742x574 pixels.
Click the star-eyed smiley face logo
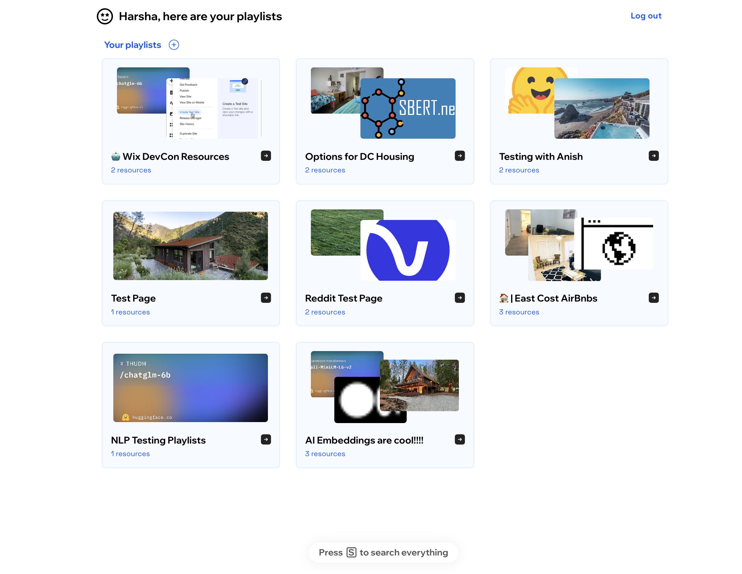click(105, 16)
